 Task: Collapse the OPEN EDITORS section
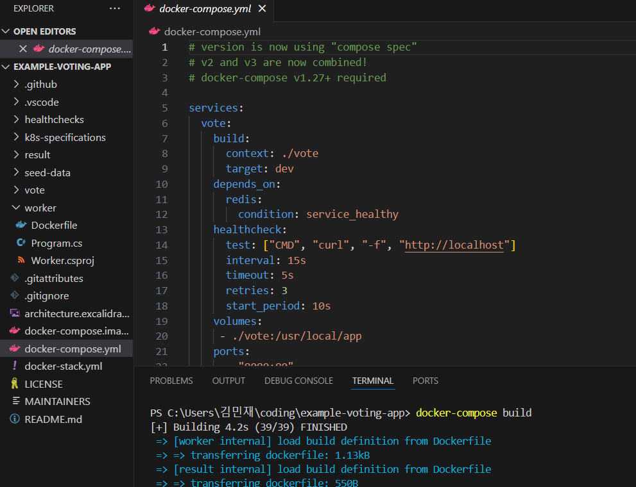click(x=6, y=31)
